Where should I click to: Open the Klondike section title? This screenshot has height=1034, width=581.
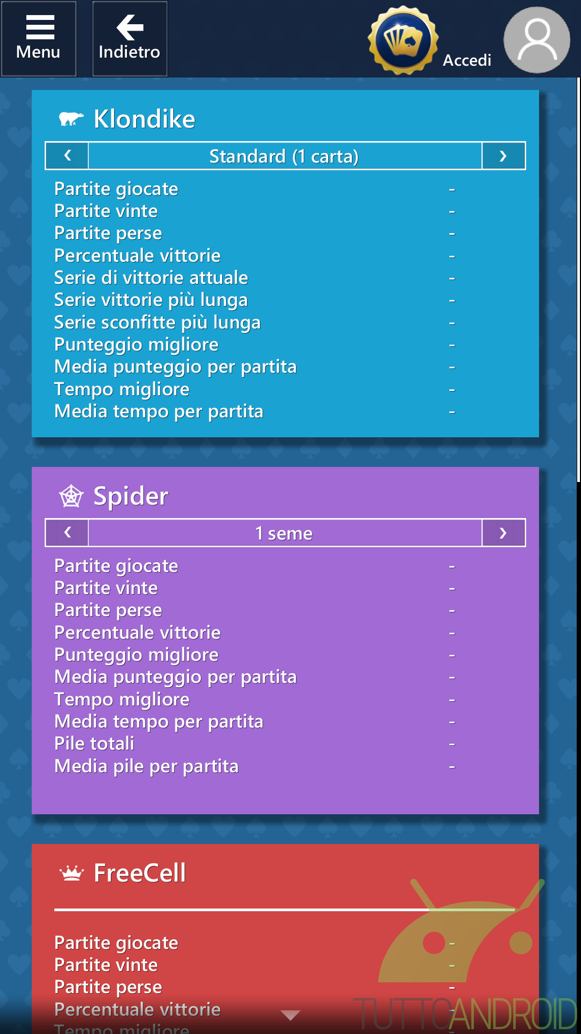[x=144, y=118]
